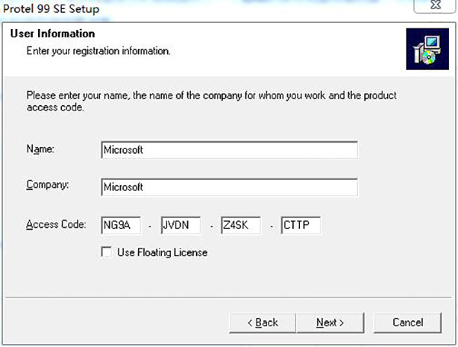Click the User Information heading
Image resolution: width=458 pixels, height=347 pixels.
[51, 34]
